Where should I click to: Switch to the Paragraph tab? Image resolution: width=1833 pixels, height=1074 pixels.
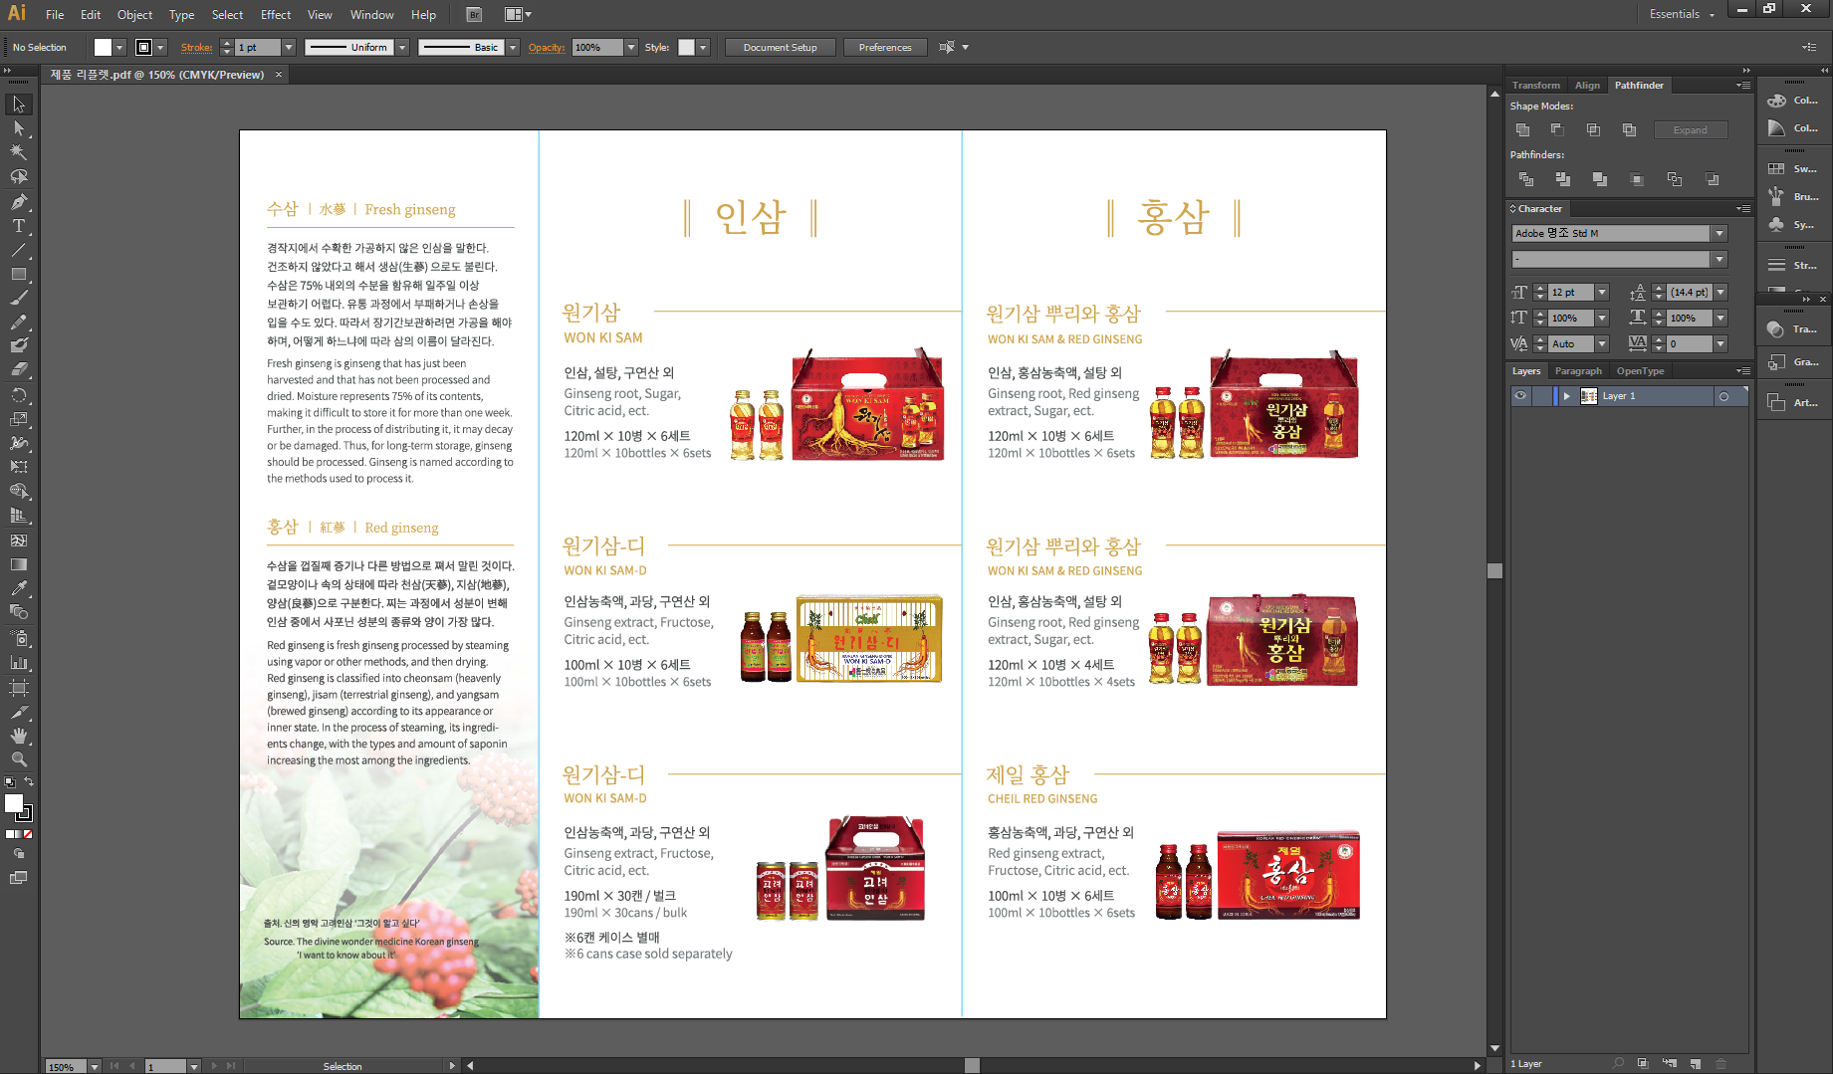coord(1578,371)
